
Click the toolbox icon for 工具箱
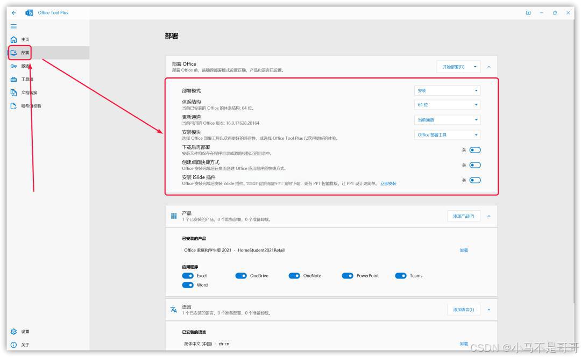(x=13, y=79)
